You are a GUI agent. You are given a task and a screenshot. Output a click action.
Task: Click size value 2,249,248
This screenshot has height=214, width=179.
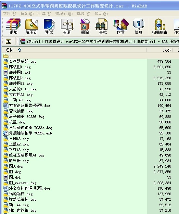click(162, 166)
